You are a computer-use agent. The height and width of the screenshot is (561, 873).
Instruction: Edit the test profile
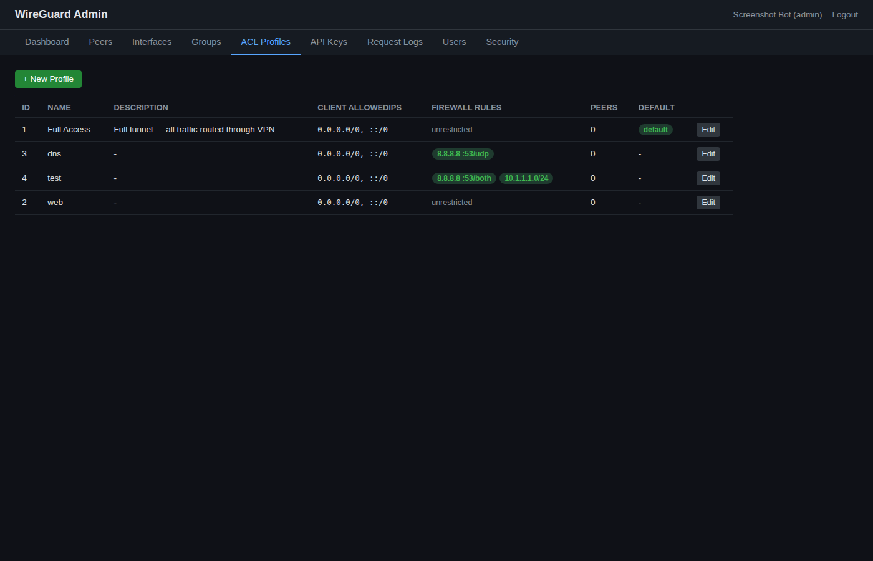tap(708, 178)
